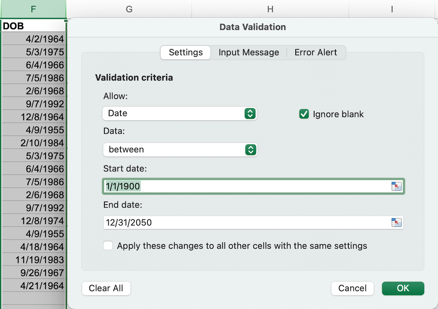Click Cancel to dismiss the dialog
The image size is (438, 309).
352,288
